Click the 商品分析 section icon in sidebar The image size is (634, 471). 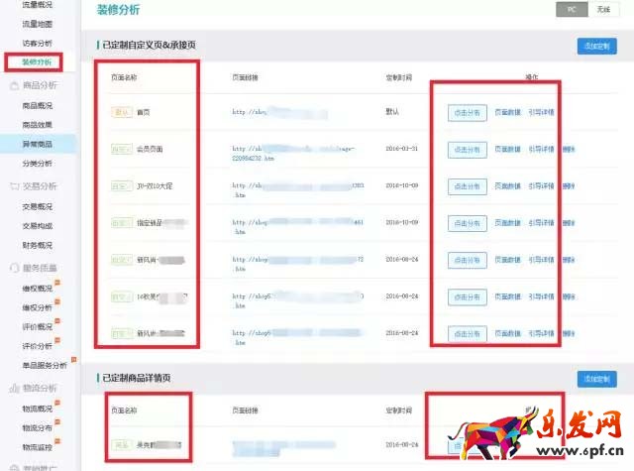(x=13, y=86)
